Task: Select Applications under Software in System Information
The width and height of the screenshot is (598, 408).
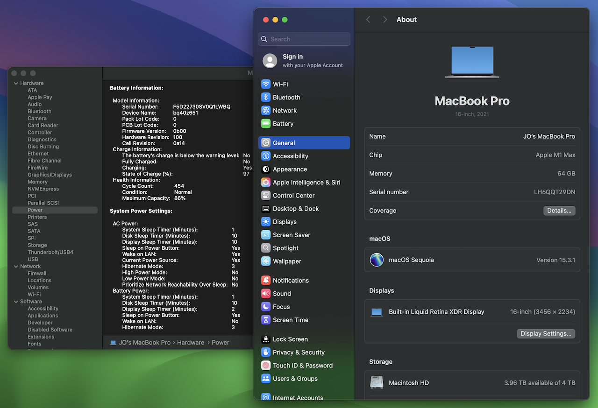Action: [x=43, y=316]
